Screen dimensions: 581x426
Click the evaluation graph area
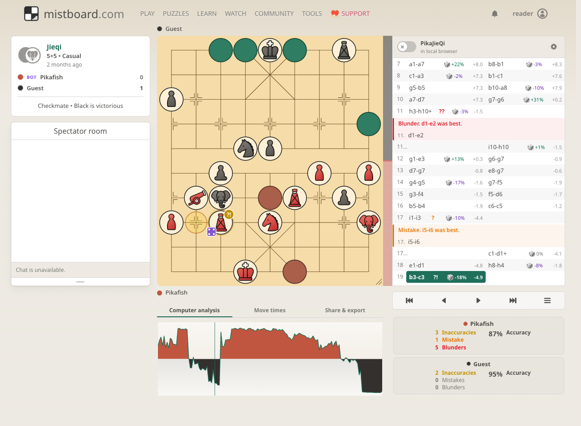pos(270,359)
